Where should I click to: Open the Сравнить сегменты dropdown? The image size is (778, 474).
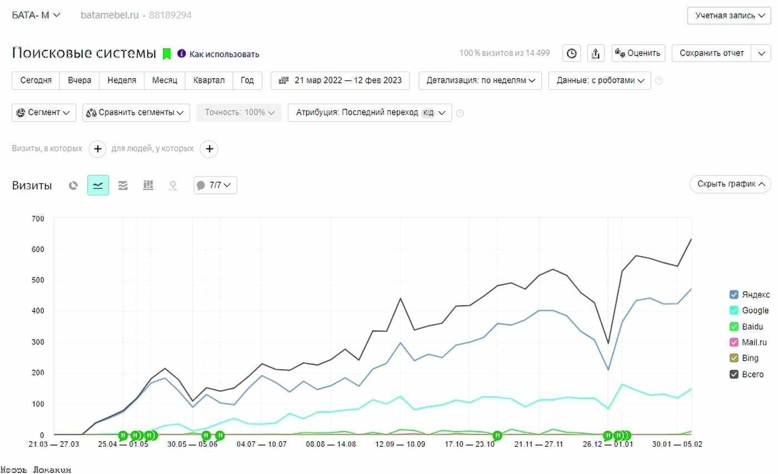point(136,113)
